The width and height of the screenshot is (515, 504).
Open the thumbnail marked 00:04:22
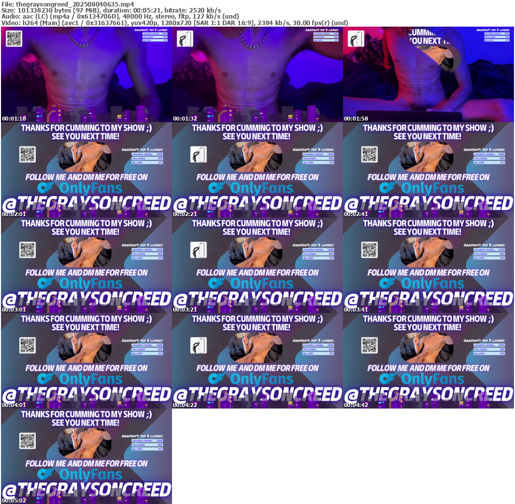click(257, 361)
